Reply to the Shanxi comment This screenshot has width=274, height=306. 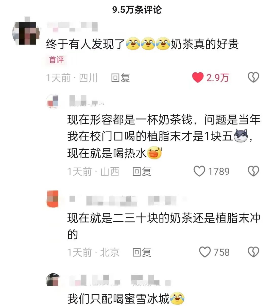click(x=142, y=172)
